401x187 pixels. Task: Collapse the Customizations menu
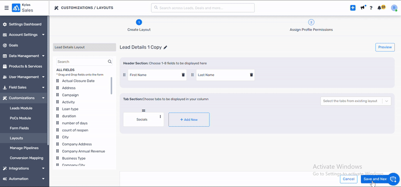point(43,97)
